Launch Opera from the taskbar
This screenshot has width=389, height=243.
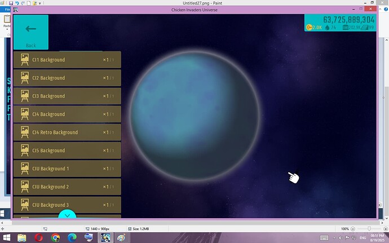(38, 238)
